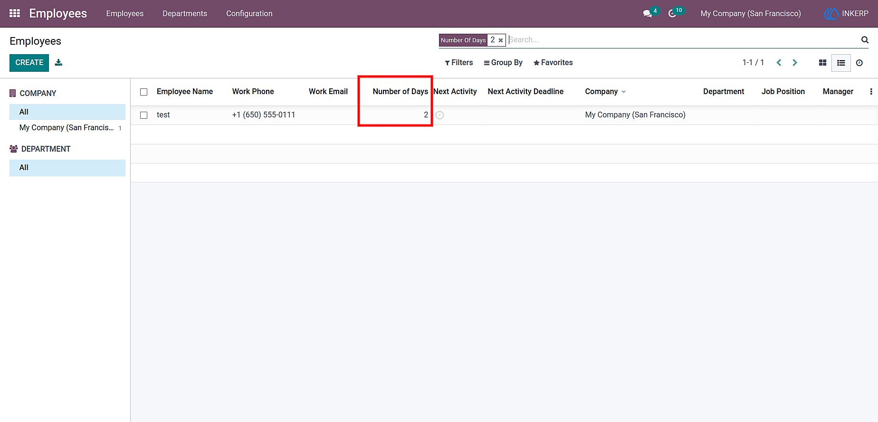Screen dimensions: 878x422
Task: Filter by My Company (San Francisco) in sidebar
Action: 67,128
